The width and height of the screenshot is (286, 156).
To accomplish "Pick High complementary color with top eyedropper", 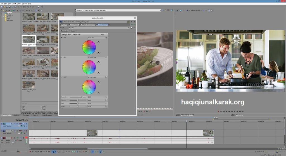I will [x=99, y=82].
